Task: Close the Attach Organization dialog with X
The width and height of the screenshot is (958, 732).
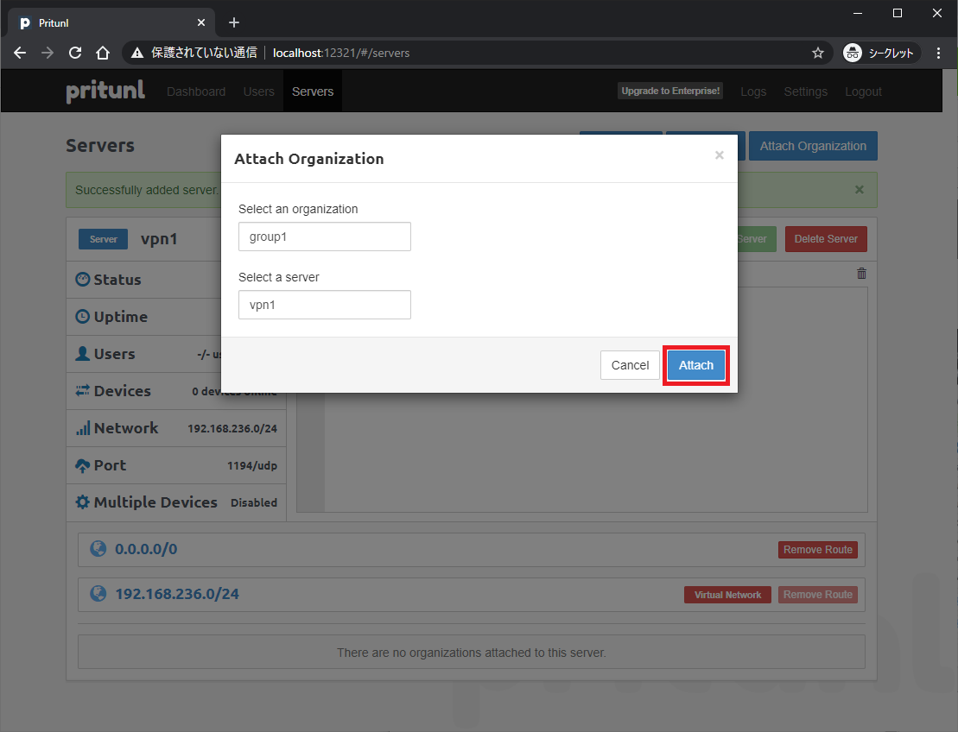Action: click(719, 155)
